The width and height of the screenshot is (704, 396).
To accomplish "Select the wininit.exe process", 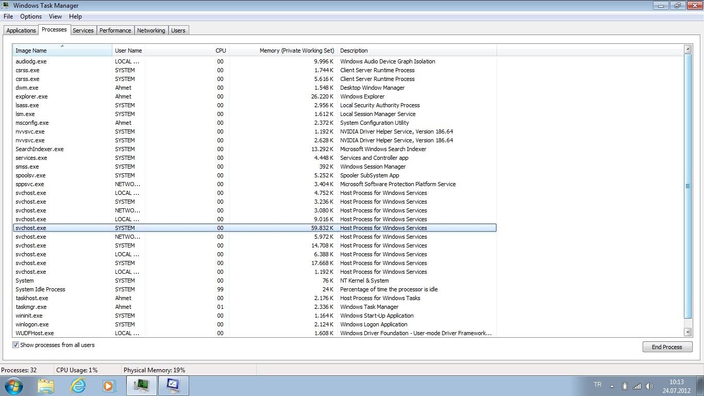I will click(x=255, y=316).
